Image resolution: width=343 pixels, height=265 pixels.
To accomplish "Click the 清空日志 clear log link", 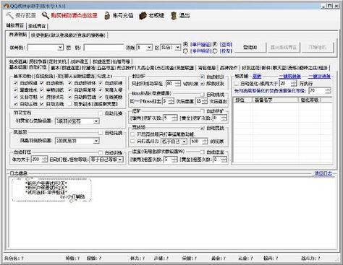I will pyautogui.click(x=323, y=173).
